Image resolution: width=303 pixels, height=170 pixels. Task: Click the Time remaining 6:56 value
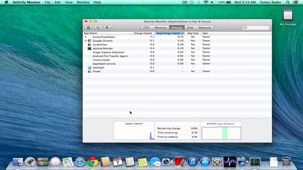195,133
